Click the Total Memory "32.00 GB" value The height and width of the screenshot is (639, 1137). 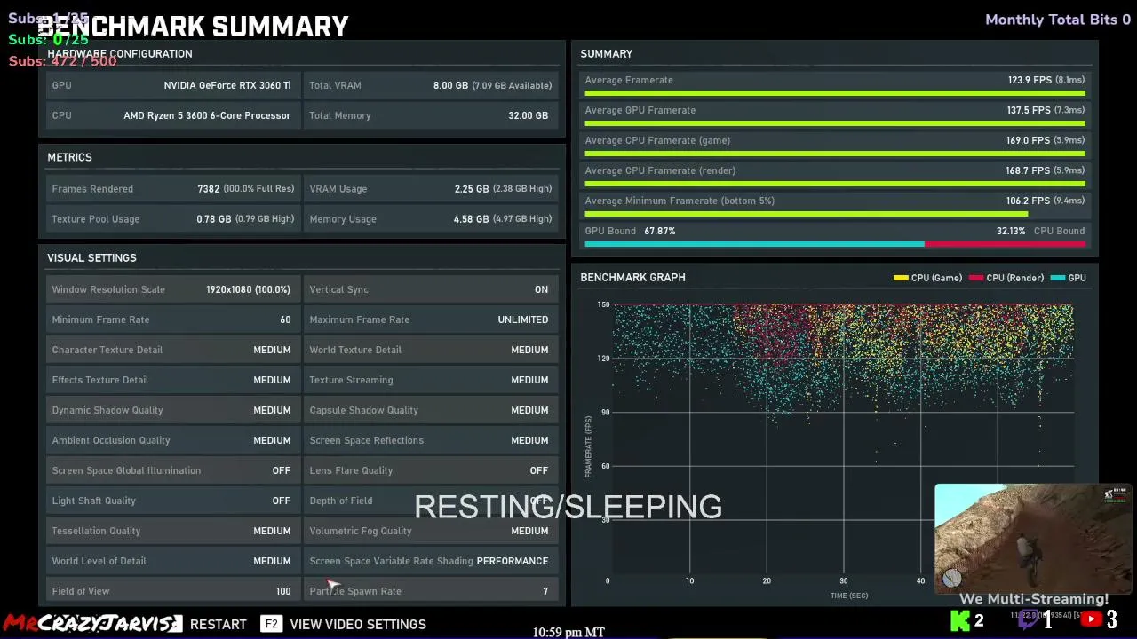click(527, 115)
